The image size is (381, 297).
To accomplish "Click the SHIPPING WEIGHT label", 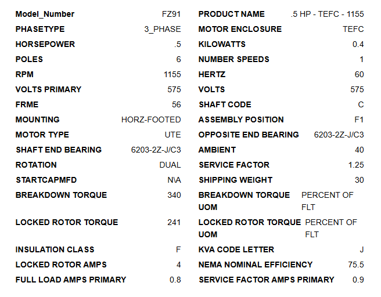I will click(235, 180).
